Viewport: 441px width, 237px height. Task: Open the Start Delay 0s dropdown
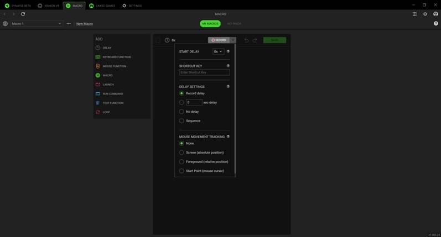(218, 51)
